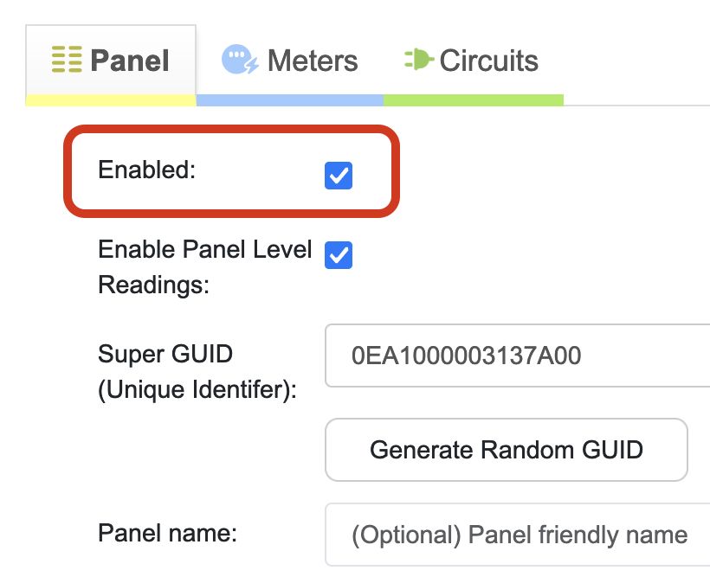This screenshot has height=583, width=710.
Task: Uncheck the Enabled checkbox
Action: point(338,176)
